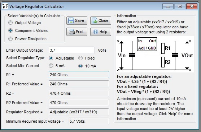The height and width of the screenshot is (132, 201).
Task: Click the 'Select Min. Current:' label
Action: click(23, 66)
